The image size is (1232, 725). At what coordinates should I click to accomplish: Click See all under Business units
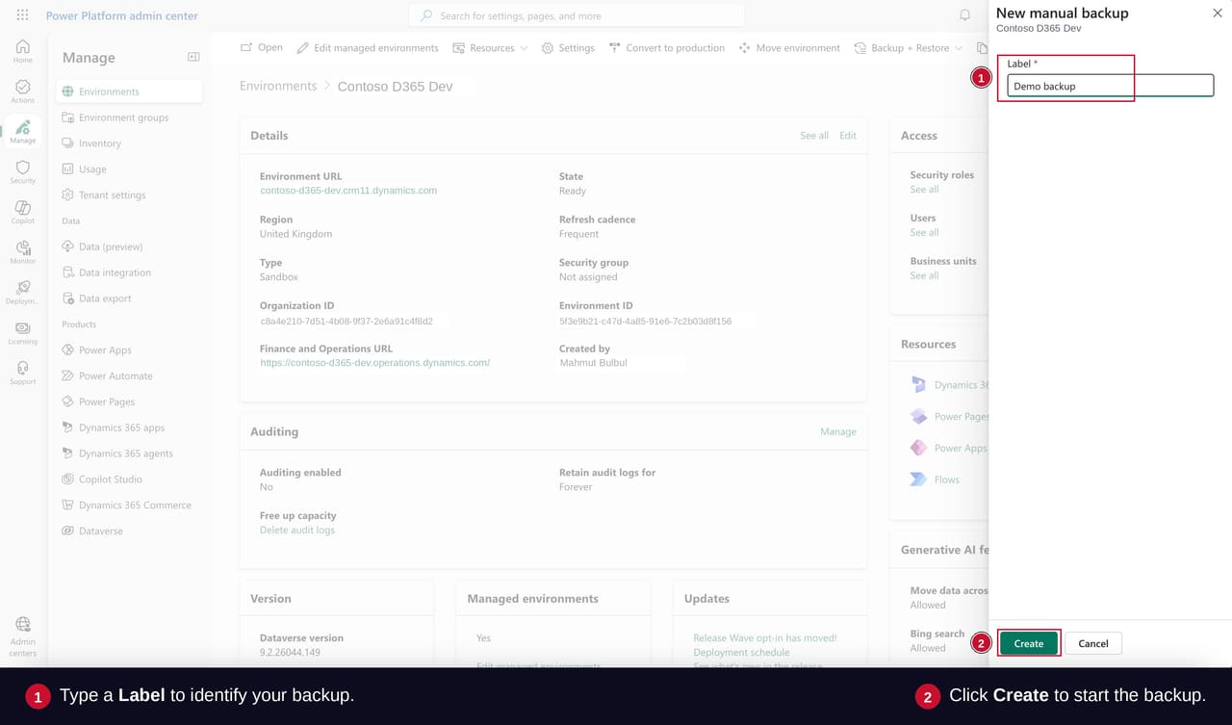(924, 275)
